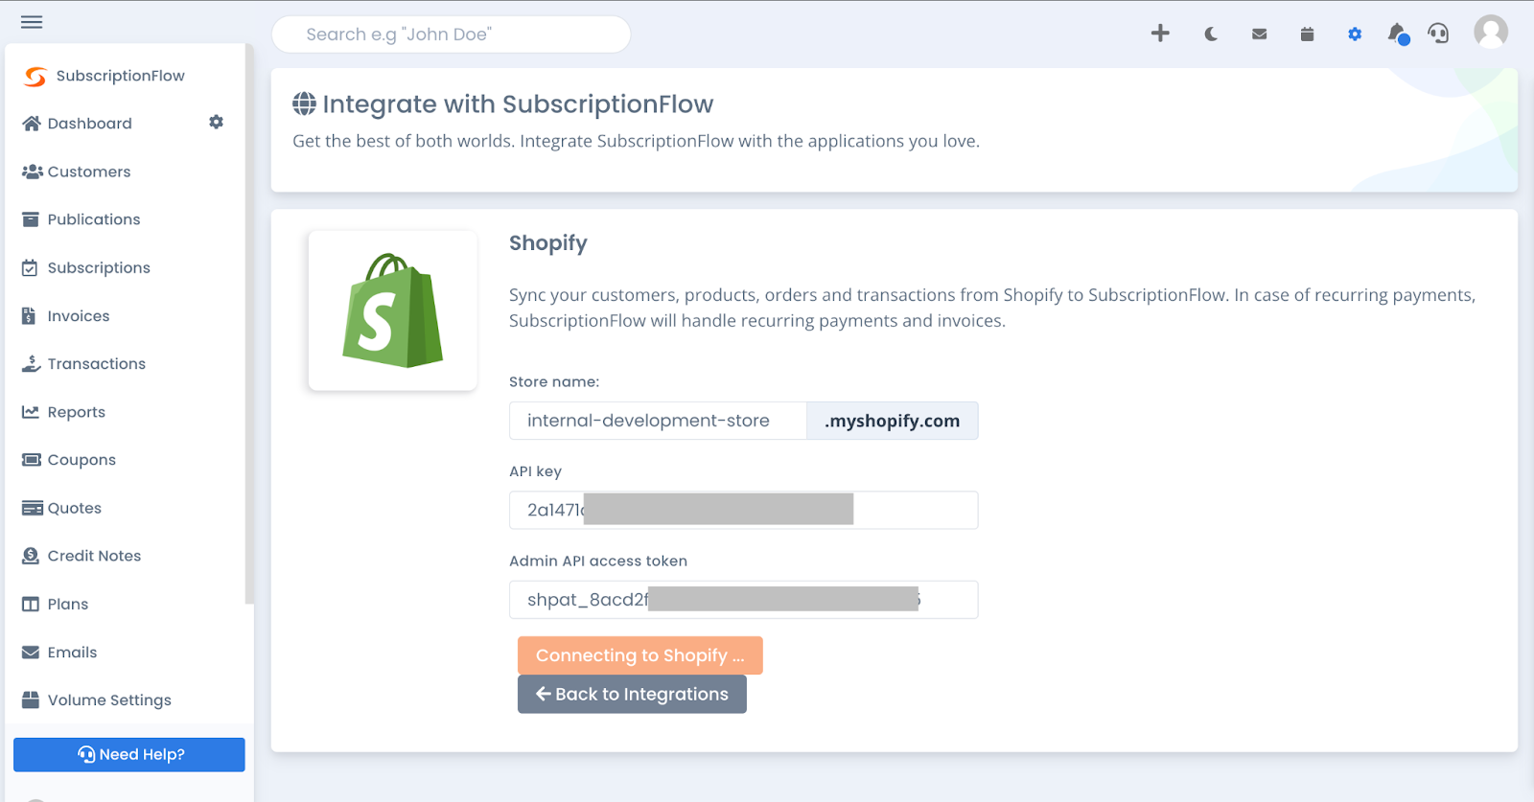
Task: Click the Quotes card icon
Action: pos(32,508)
